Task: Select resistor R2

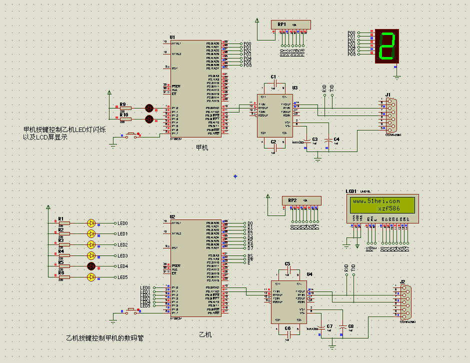Action: coord(64,233)
